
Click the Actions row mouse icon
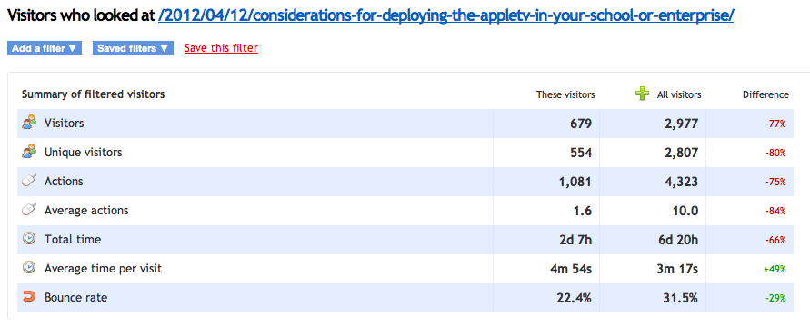pyautogui.click(x=29, y=181)
